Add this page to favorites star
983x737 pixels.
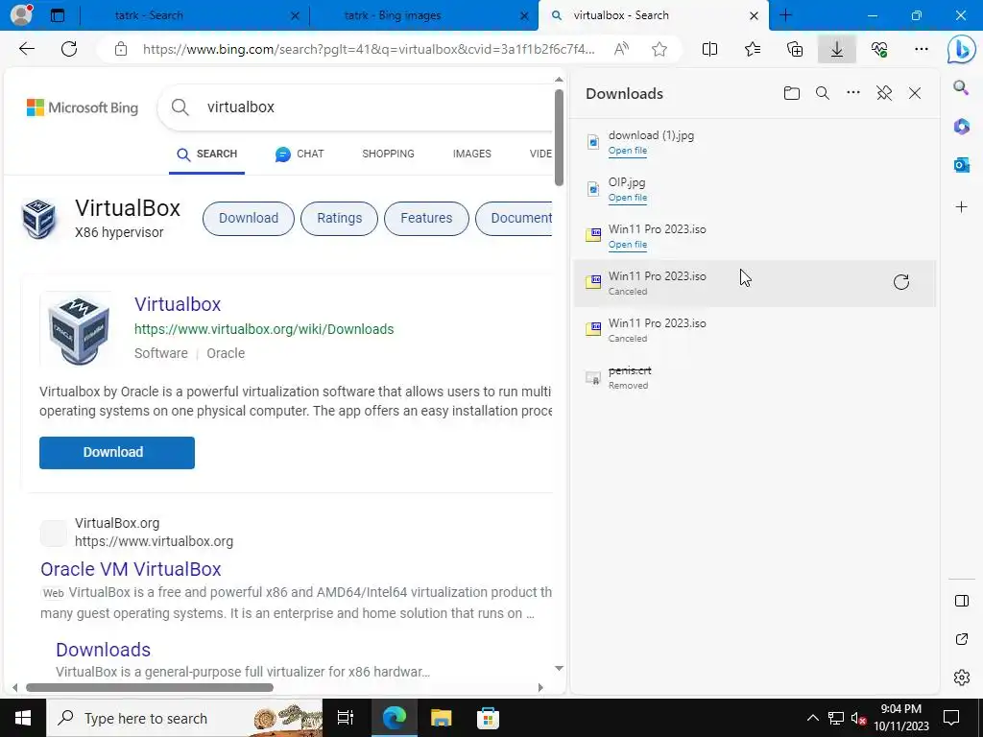pyautogui.click(x=659, y=49)
